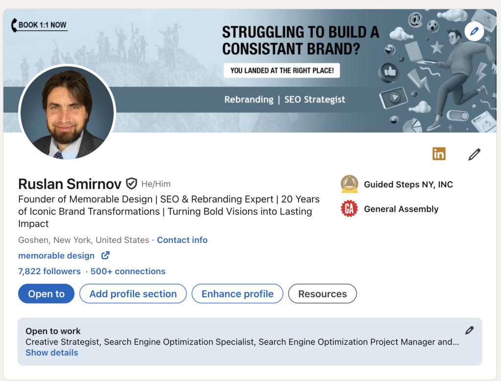View the 7,822 followers list
This screenshot has height=381, width=501.
(x=49, y=271)
